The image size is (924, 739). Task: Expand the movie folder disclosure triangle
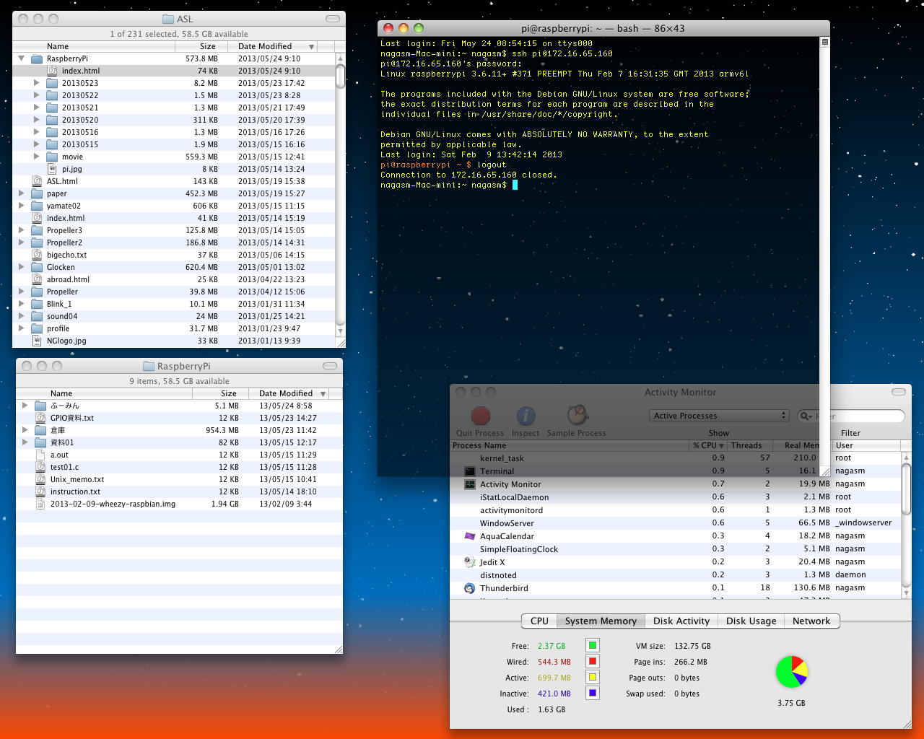pos(37,157)
